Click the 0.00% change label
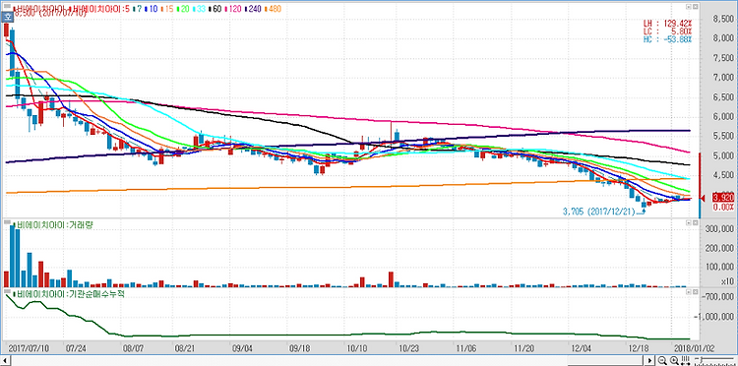The image size is (738, 366). coord(724,207)
